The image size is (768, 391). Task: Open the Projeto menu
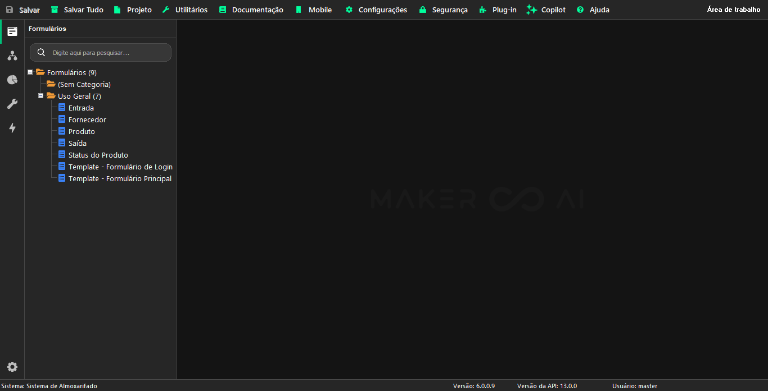(x=133, y=10)
